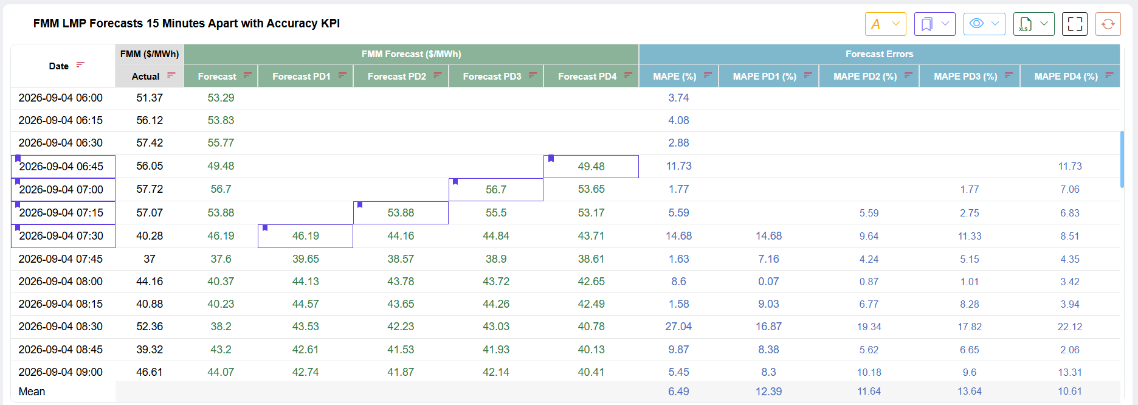Select the date 2026-09-04 09:00
This screenshot has width=1138, height=405.
click(x=61, y=372)
